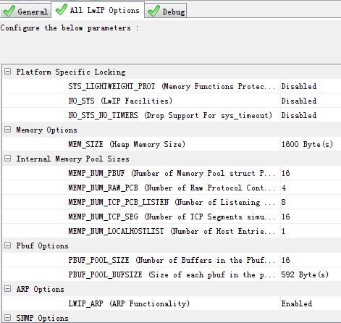Viewport: 341px width, 323px height.
Task: Select MEM_SIZE (Heap Memory Size) label
Action: tap(127, 144)
